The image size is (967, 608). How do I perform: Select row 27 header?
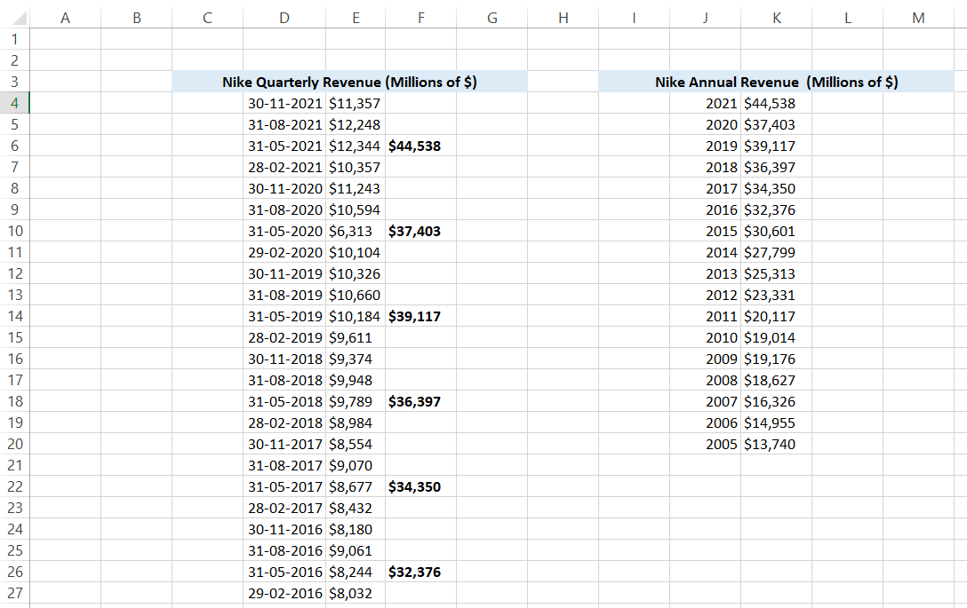[15, 593]
